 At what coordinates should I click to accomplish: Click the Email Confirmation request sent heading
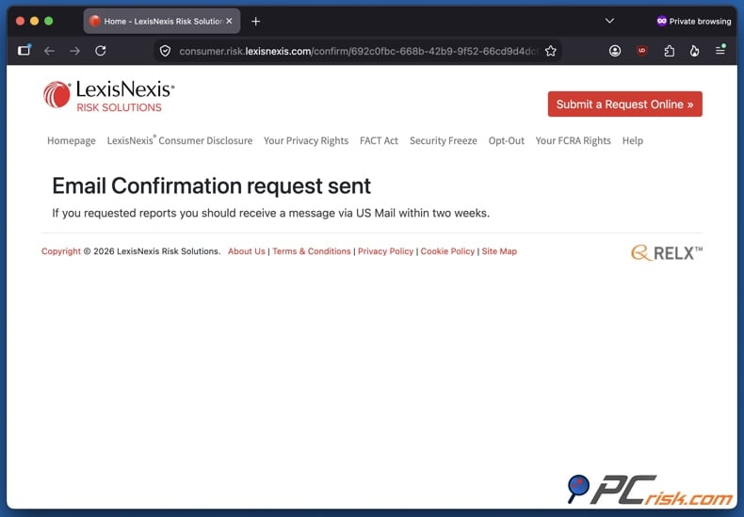[211, 186]
